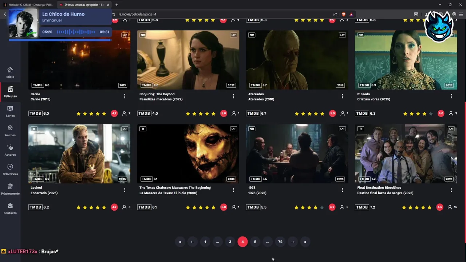Open the Aterrados (2018) title link
Viewport: 466px width, 262px height.
tap(261, 99)
